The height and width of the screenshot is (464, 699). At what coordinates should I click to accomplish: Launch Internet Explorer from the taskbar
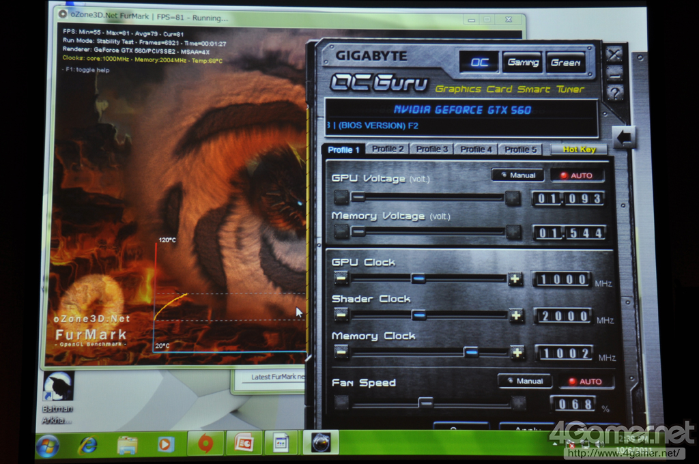tap(88, 445)
